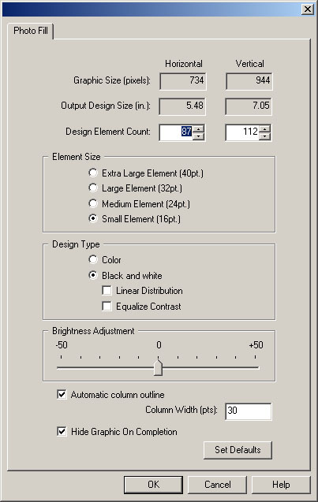This screenshot has height=502, width=318.
Task: Click the Set Defaults button
Action: point(238,450)
